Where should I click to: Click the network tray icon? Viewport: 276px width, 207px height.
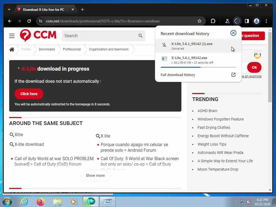[x=242, y=202]
